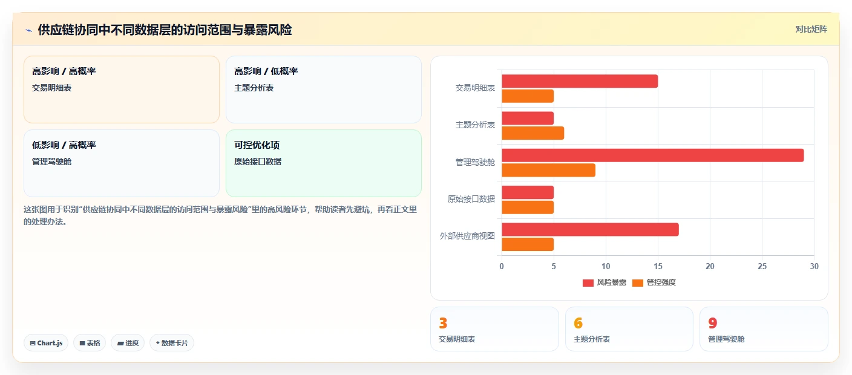Viewport: 852px width, 375px height.
Task: Click the lightning icon beside the header title
Action: pyautogui.click(x=28, y=30)
